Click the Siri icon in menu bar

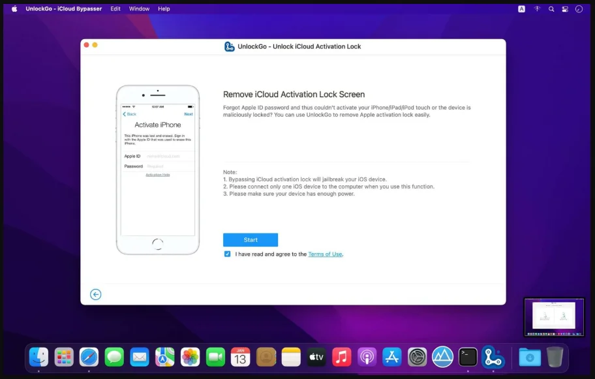click(579, 9)
